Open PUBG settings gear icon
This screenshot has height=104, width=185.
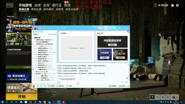[x=177, y=5]
